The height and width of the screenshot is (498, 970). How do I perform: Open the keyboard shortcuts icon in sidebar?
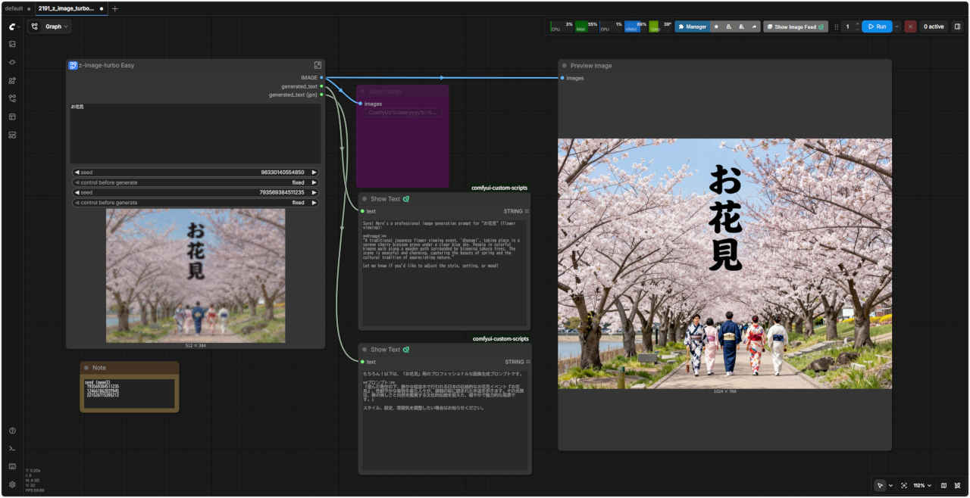[12, 466]
